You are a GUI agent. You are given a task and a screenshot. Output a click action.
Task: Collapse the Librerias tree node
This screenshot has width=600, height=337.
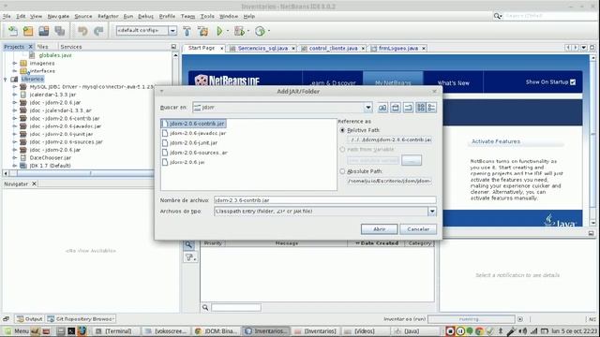pyautogui.click(x=6, y=79)
